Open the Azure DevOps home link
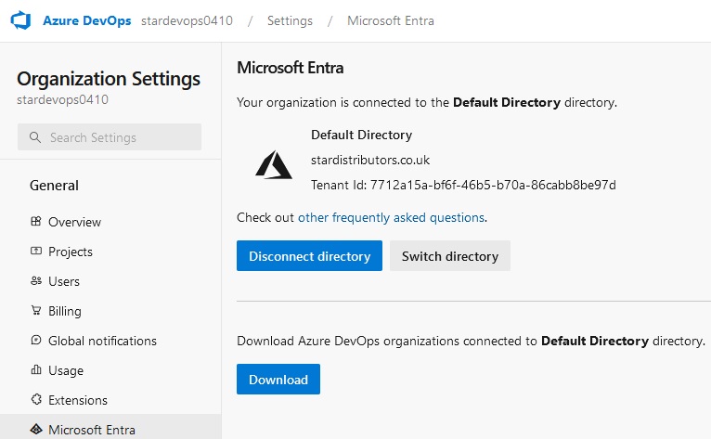711x439 pixels. pos(86,20)
